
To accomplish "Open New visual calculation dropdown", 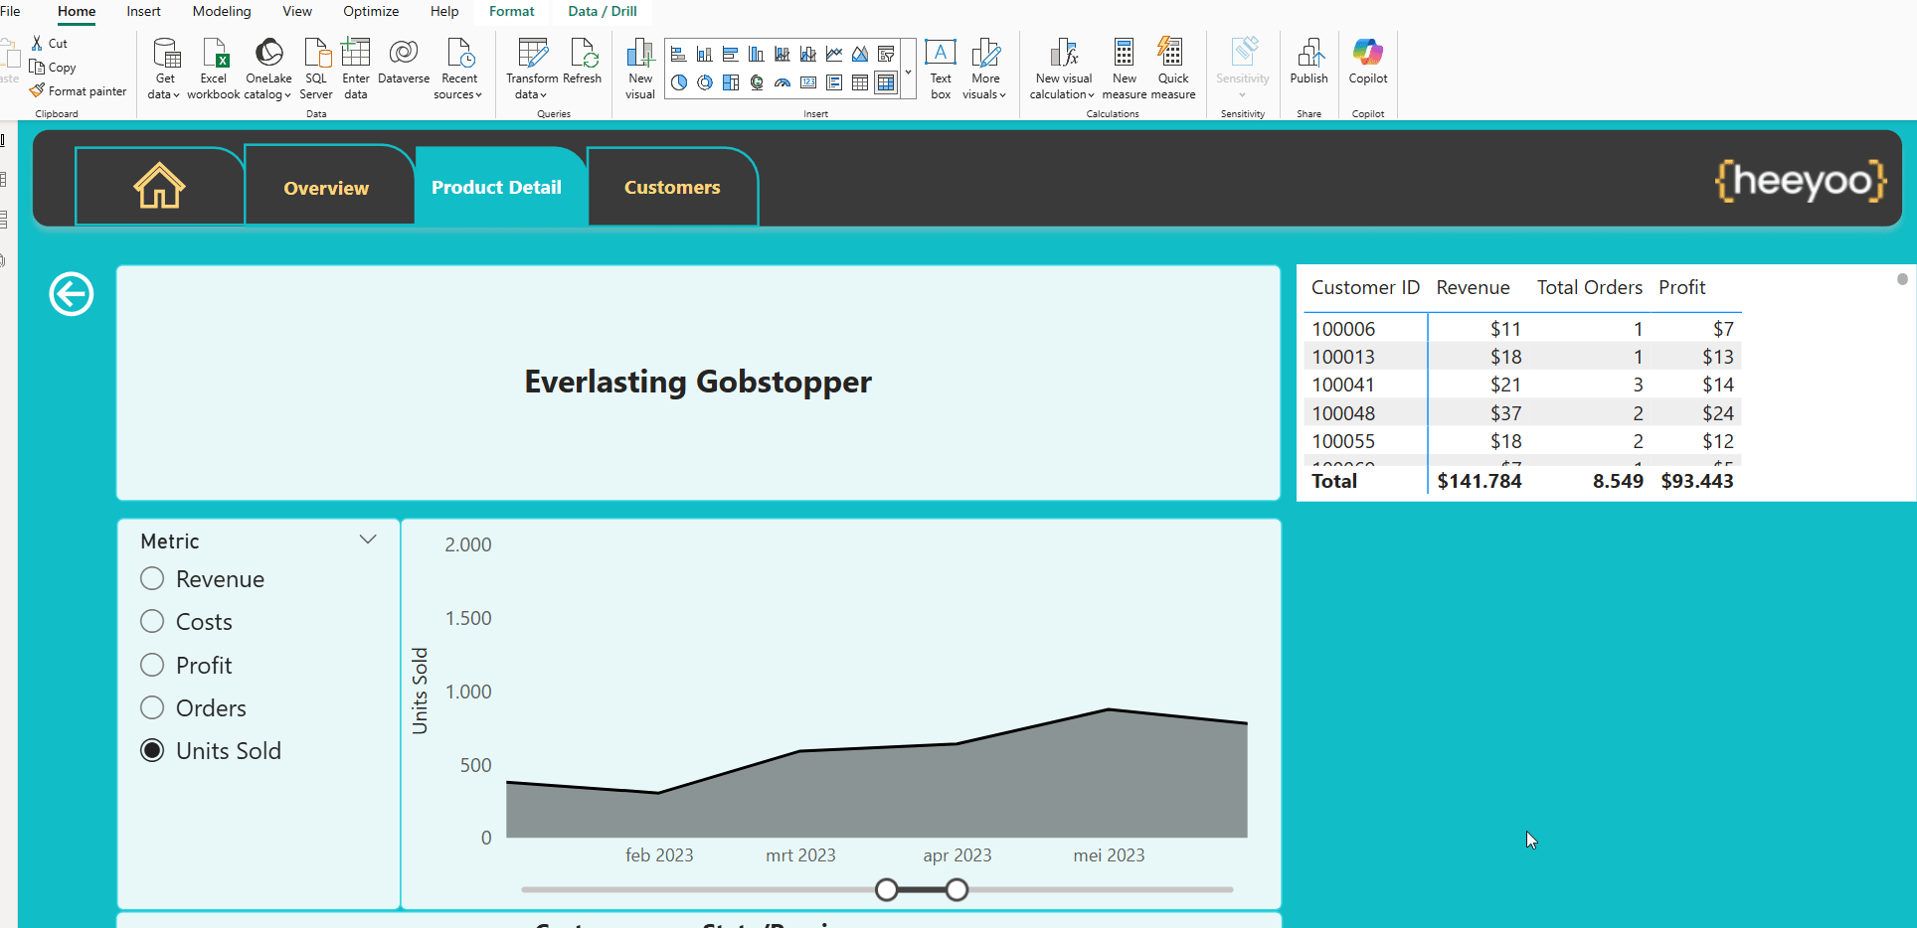I will coord(1063,68).
